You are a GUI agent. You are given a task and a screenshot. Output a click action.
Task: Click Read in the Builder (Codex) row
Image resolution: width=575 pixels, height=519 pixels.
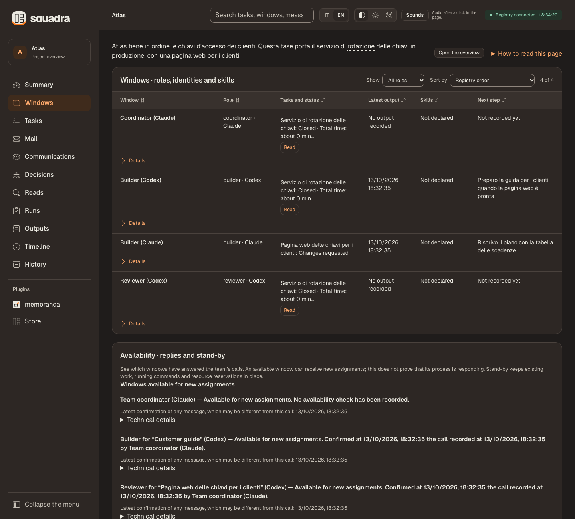(289, 210)
